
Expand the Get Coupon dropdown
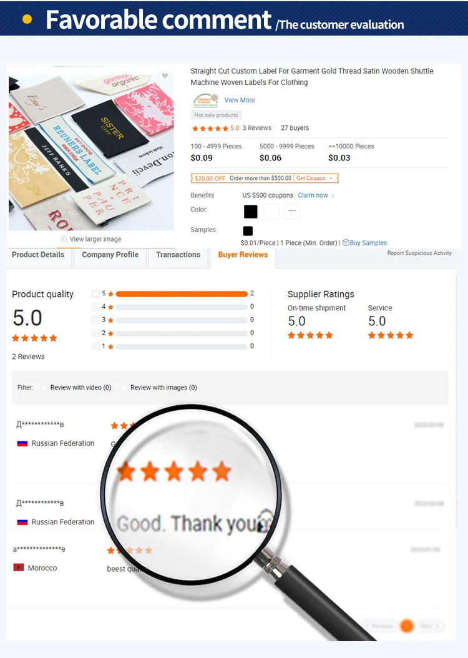tap(316, 179)
